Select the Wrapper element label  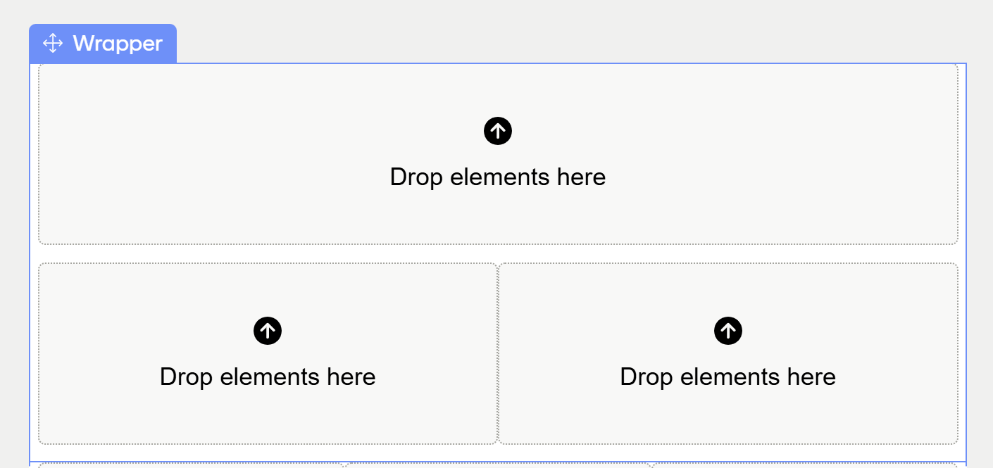(x=118, y=44)
